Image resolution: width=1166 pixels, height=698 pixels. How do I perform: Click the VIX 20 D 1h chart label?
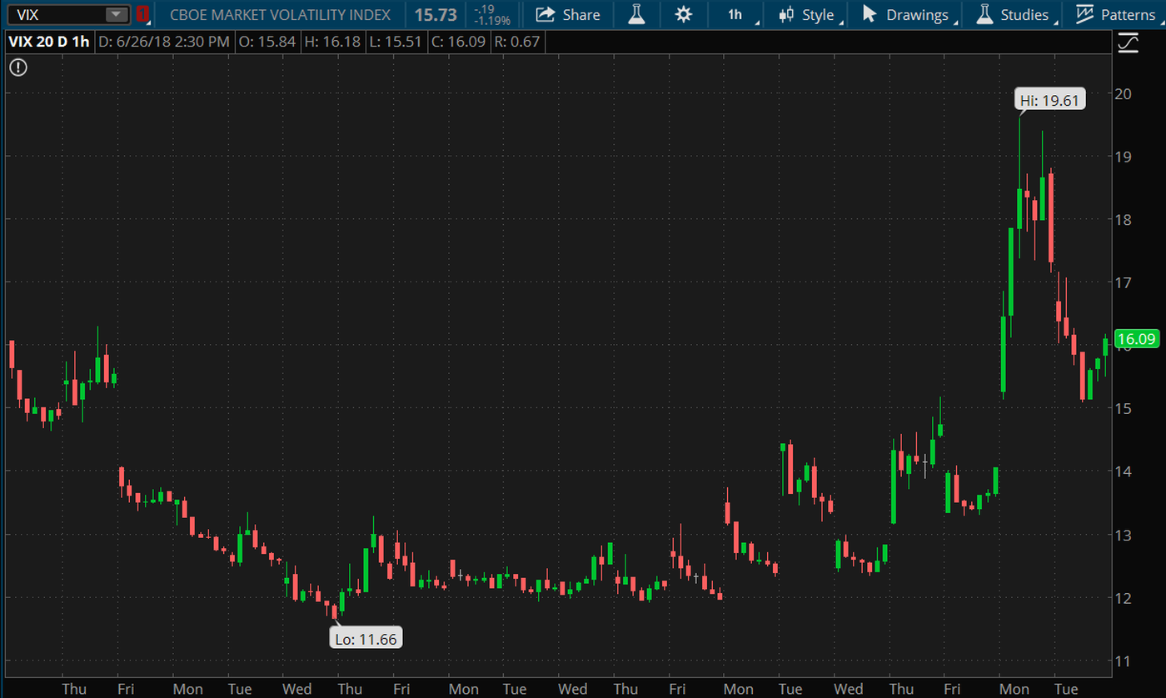(47, 42)
